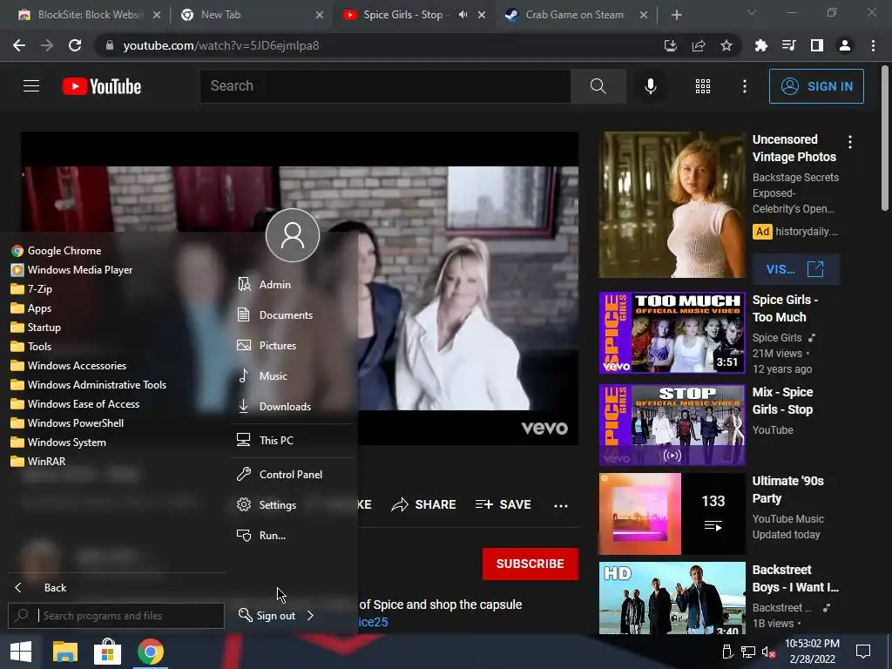Click the Search programs and files box

(117, 616)
